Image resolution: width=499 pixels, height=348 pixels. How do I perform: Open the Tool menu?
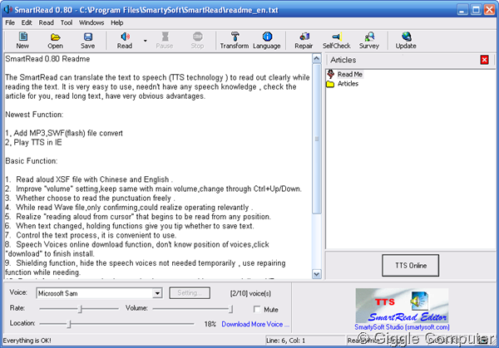[67, 23]
